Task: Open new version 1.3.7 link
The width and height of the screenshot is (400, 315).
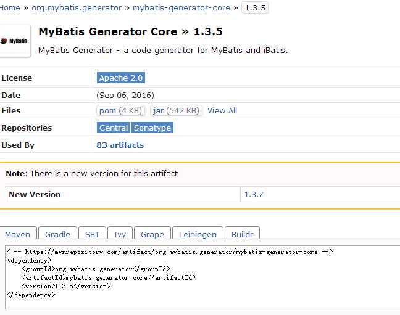Action: point(254,194)
